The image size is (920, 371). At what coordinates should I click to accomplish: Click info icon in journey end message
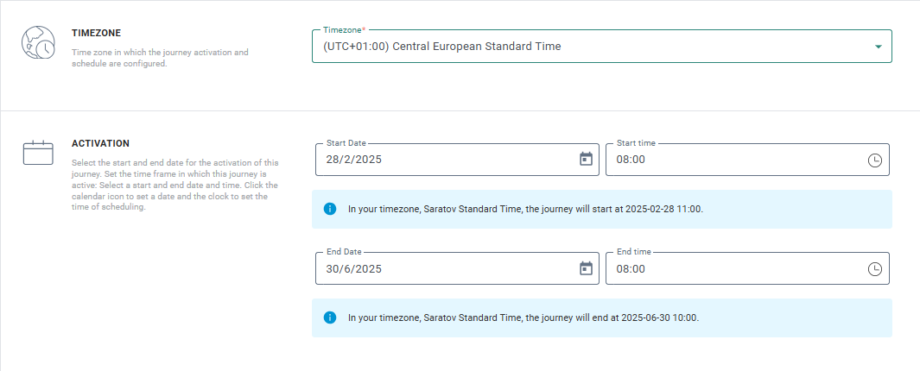coord(330,318)
